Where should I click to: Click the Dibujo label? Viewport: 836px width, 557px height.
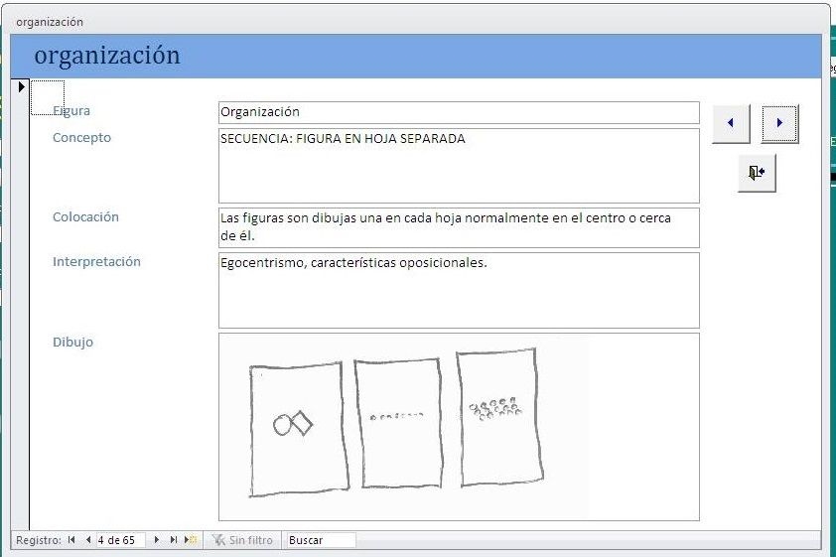tap(72, 343)
